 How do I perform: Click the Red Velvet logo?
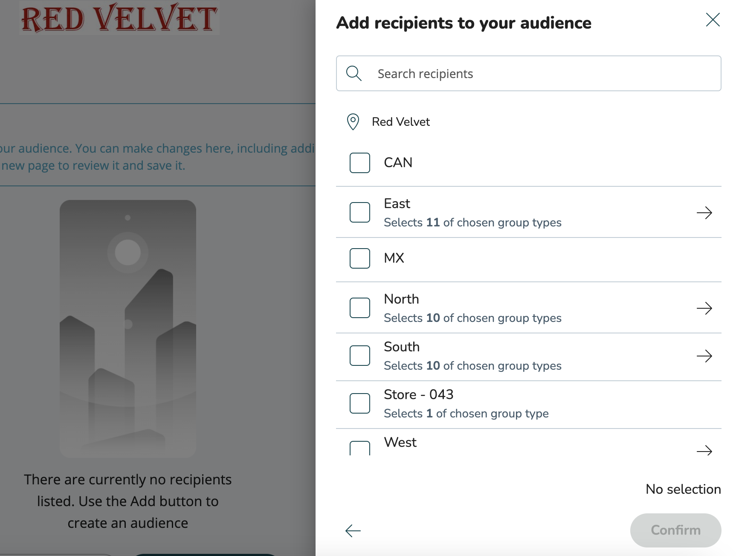point(119,18)
